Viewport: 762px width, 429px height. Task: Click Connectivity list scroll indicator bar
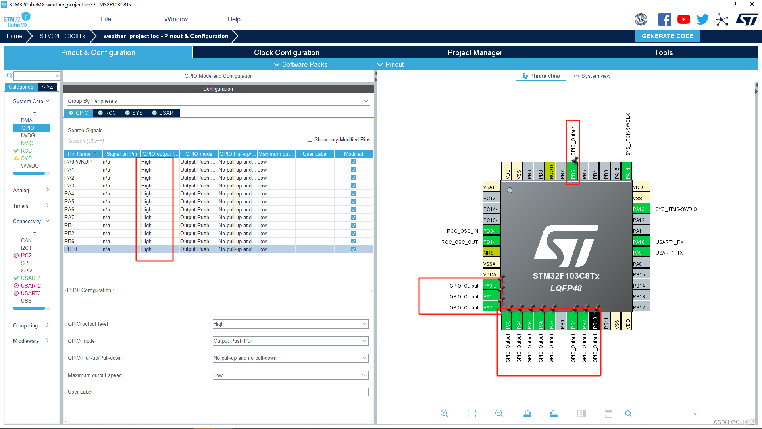tap(32, 308)
